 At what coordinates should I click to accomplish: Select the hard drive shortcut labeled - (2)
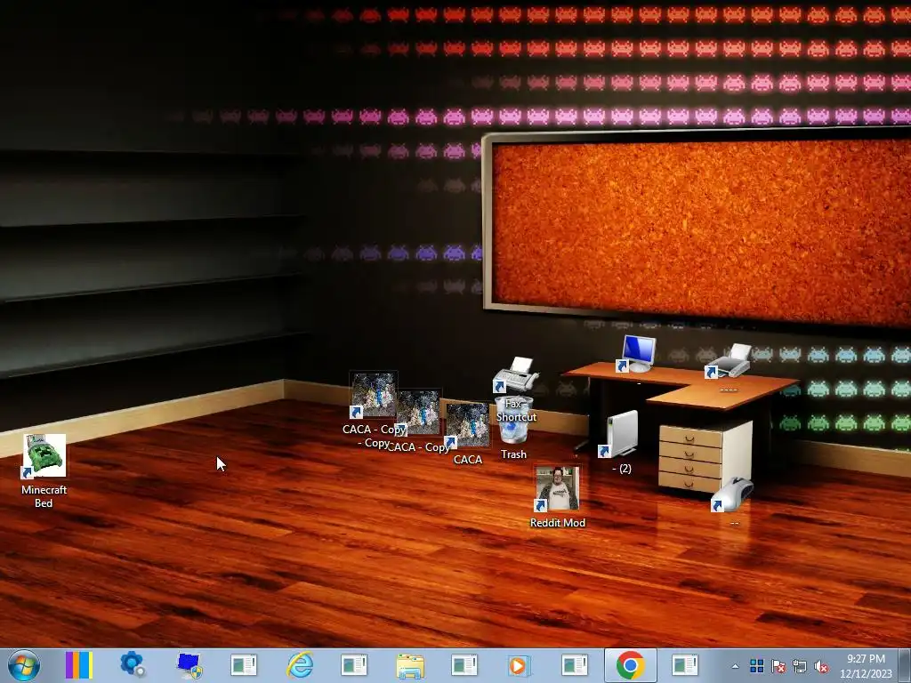coord(620,434)
